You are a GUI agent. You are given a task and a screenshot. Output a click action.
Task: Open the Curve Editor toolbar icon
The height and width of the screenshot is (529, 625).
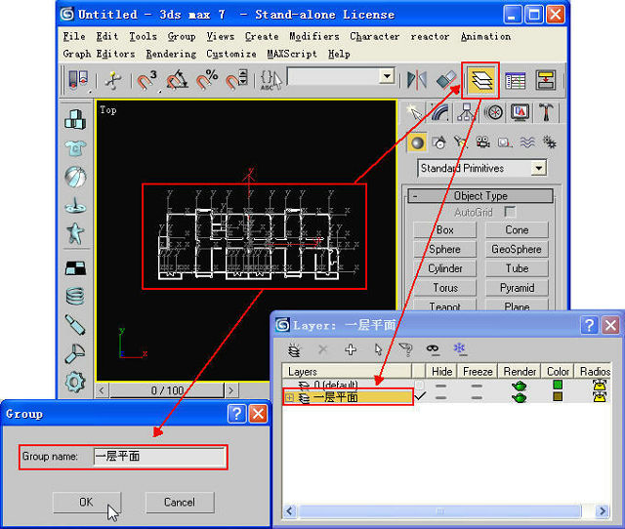pos(515,80)
